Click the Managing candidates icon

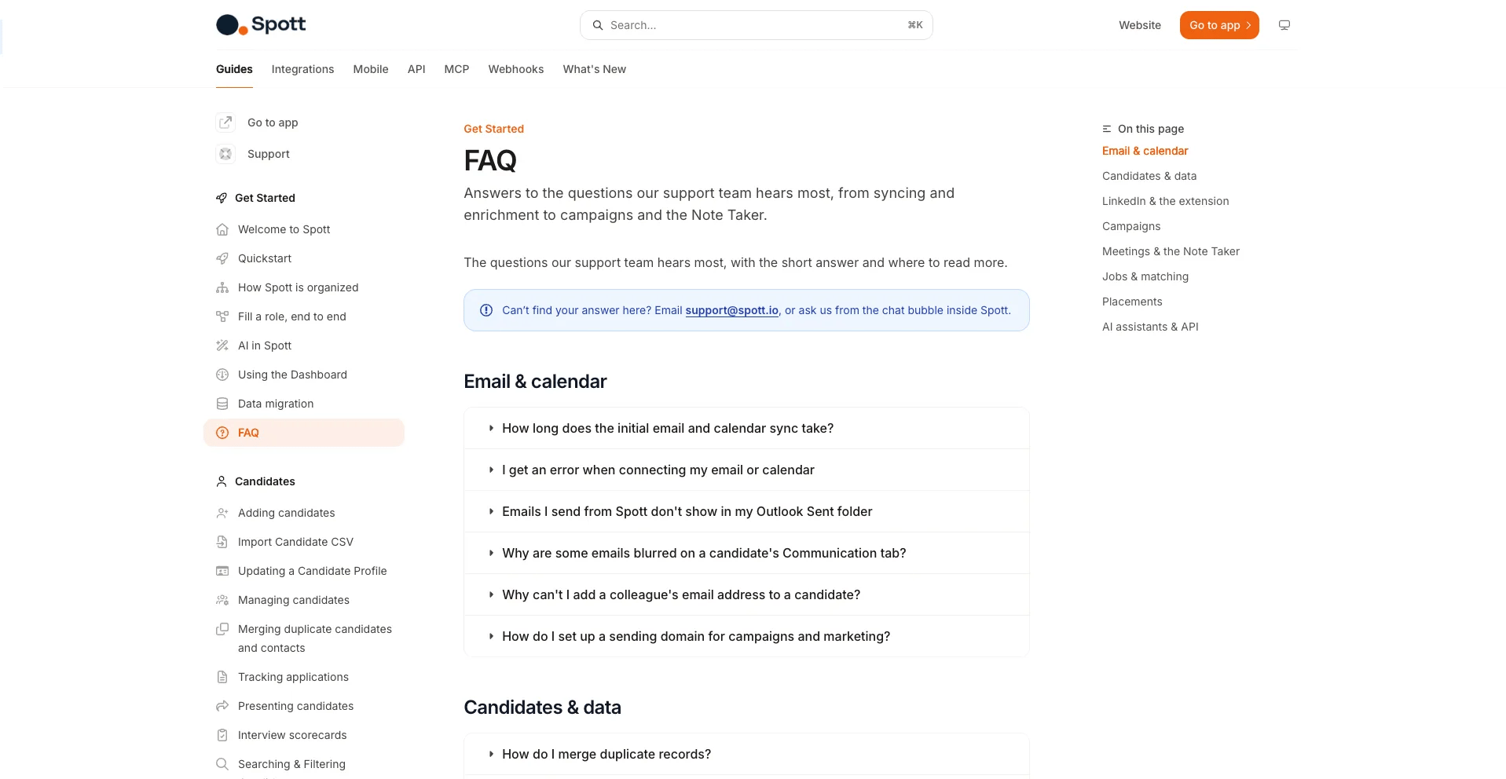(222, 600)
